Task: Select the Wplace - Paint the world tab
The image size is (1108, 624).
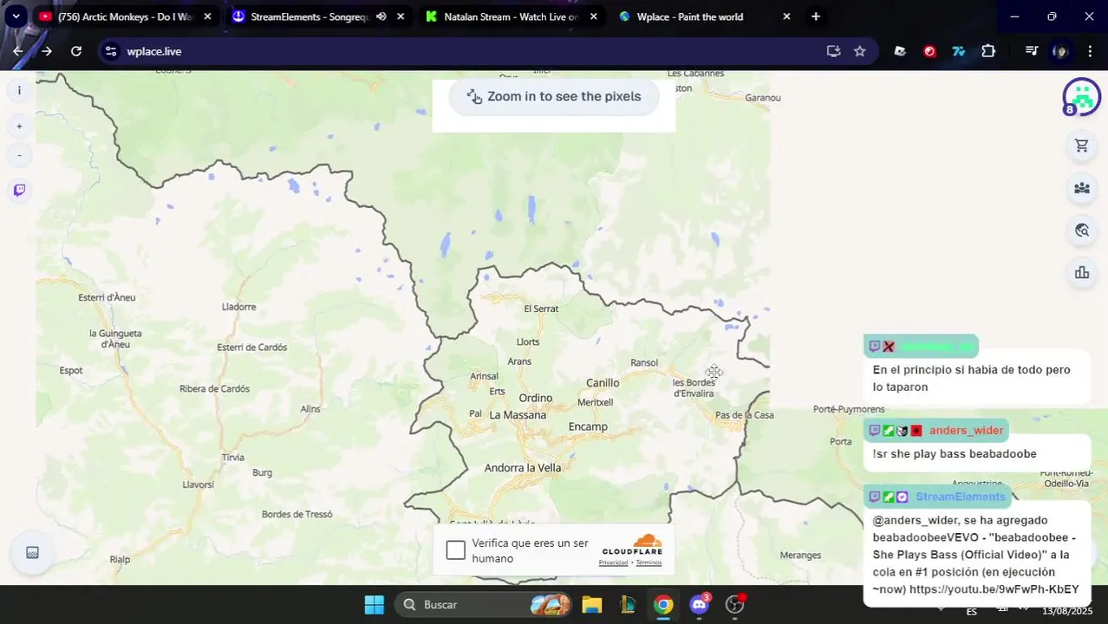Action: coord(689,16)
